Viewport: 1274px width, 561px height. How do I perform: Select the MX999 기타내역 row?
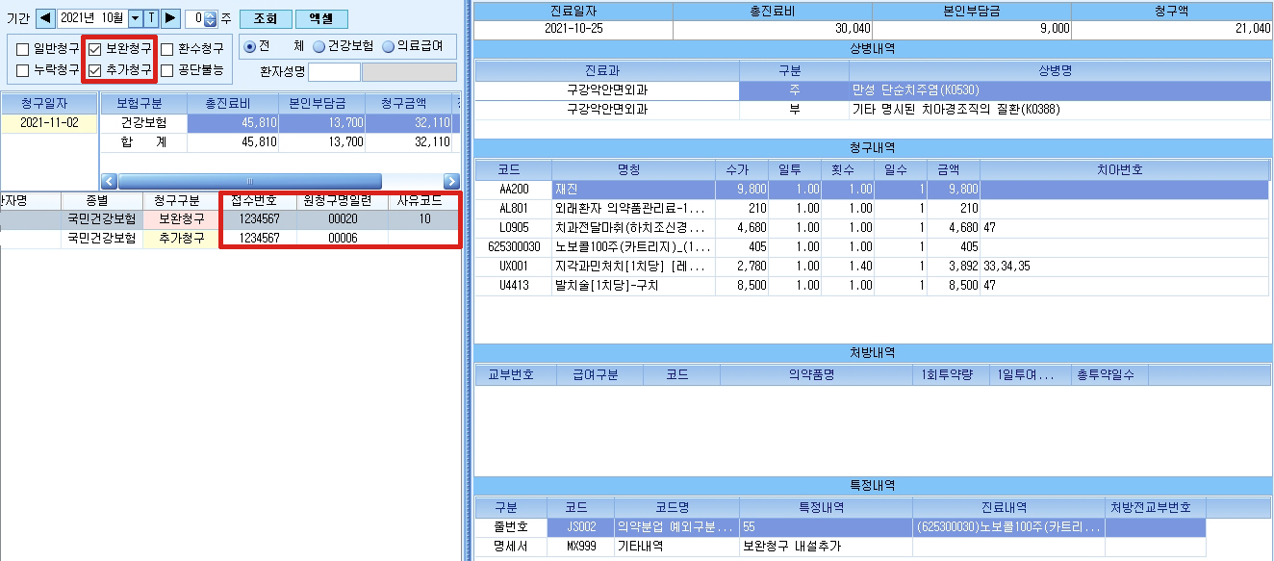click(x=839, y=547)
